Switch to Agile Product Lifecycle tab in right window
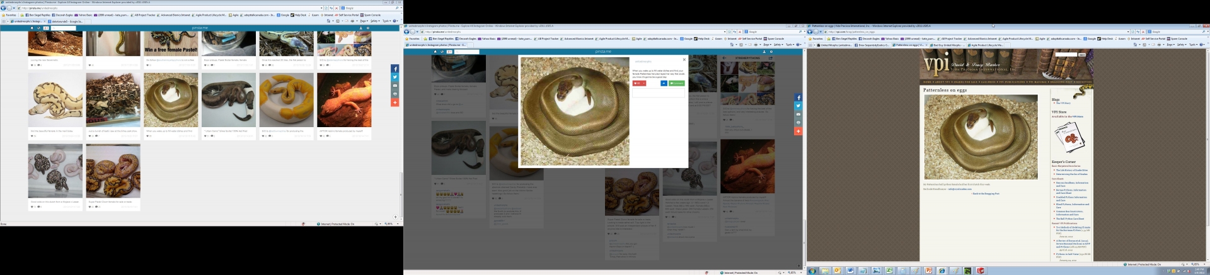 point(986,45)
